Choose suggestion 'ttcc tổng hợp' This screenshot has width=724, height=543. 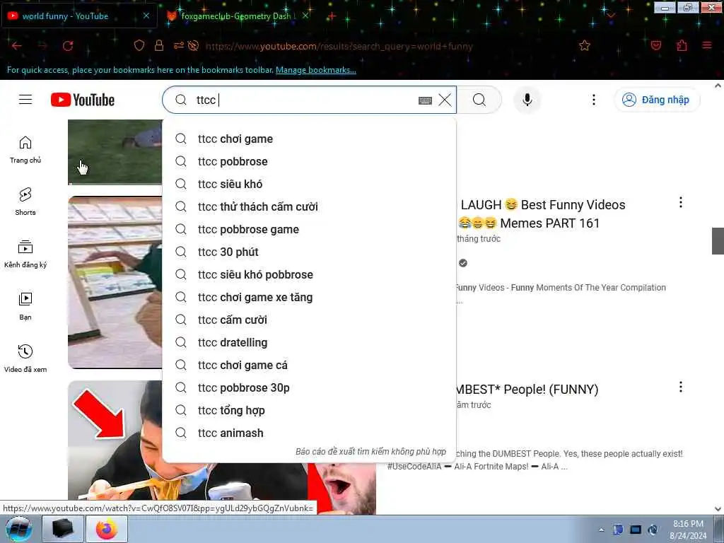click(309, 411)
